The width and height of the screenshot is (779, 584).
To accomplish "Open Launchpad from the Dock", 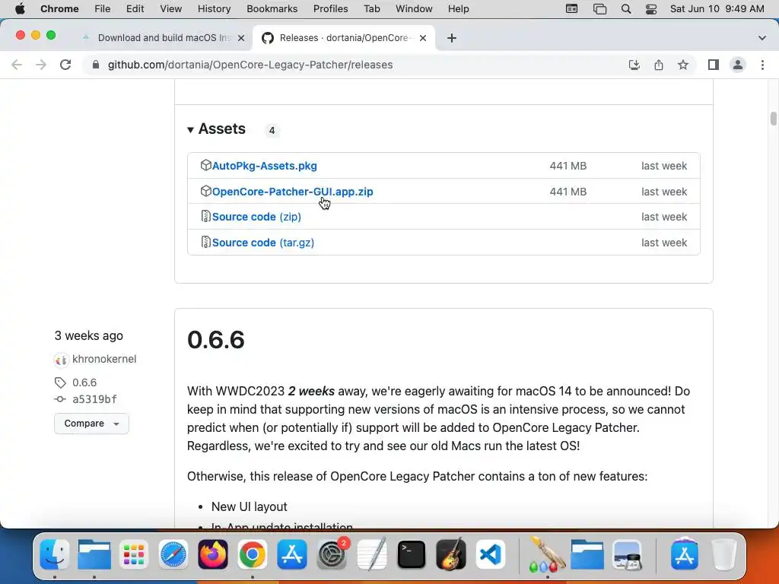I will pyautogui.click(x=133, y=554).
